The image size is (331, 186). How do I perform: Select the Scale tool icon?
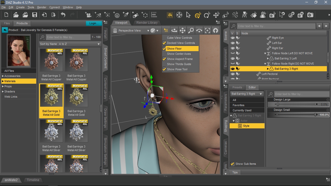(x=225, y=15)
